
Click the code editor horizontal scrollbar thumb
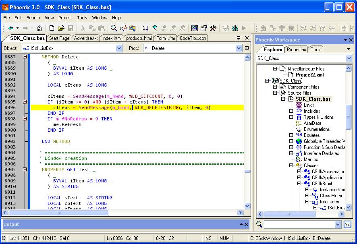click(59, 213)
